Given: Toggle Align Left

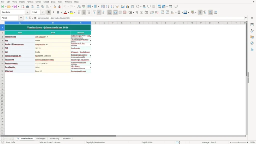Looking at the screenshot, I should [x=79, y=12].
